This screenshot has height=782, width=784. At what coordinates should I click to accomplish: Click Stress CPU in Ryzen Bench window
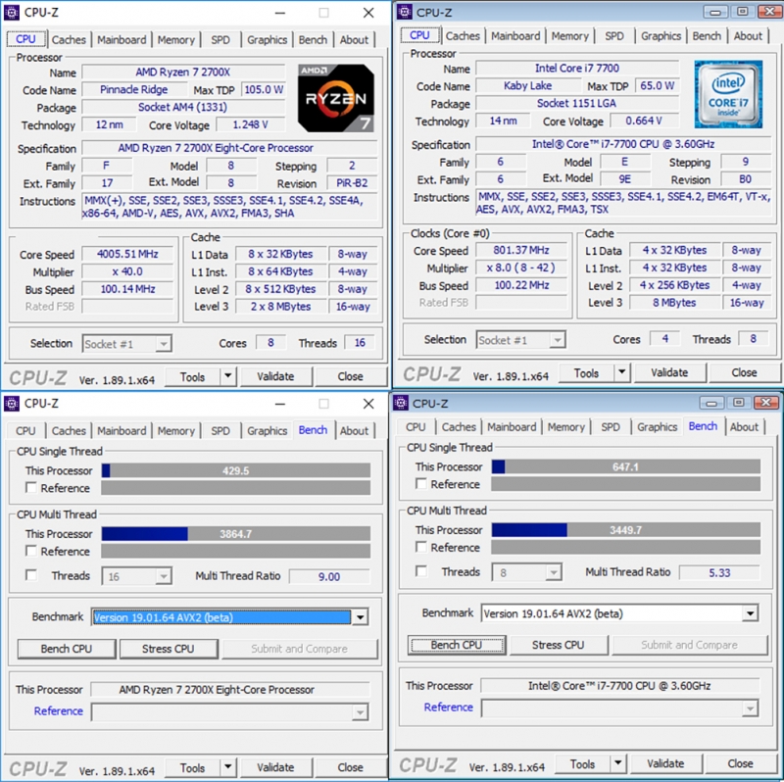(x=169, y=649)
